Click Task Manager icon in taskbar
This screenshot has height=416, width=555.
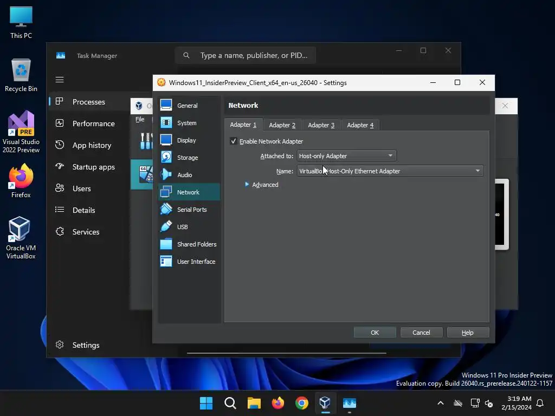pos(349,403)
